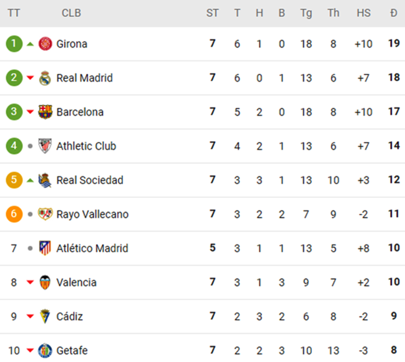Select the Cádiz club crest icon

45,316
